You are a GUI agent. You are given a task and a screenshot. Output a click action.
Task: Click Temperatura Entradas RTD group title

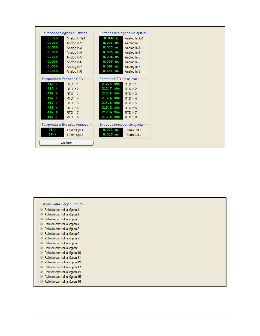pyautogui.click(x=62, y=79)
